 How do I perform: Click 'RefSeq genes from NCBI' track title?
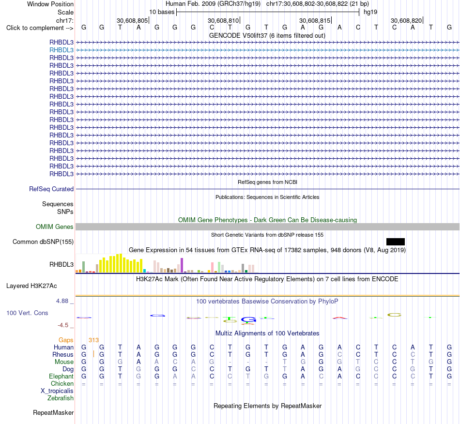coord(267,182)
